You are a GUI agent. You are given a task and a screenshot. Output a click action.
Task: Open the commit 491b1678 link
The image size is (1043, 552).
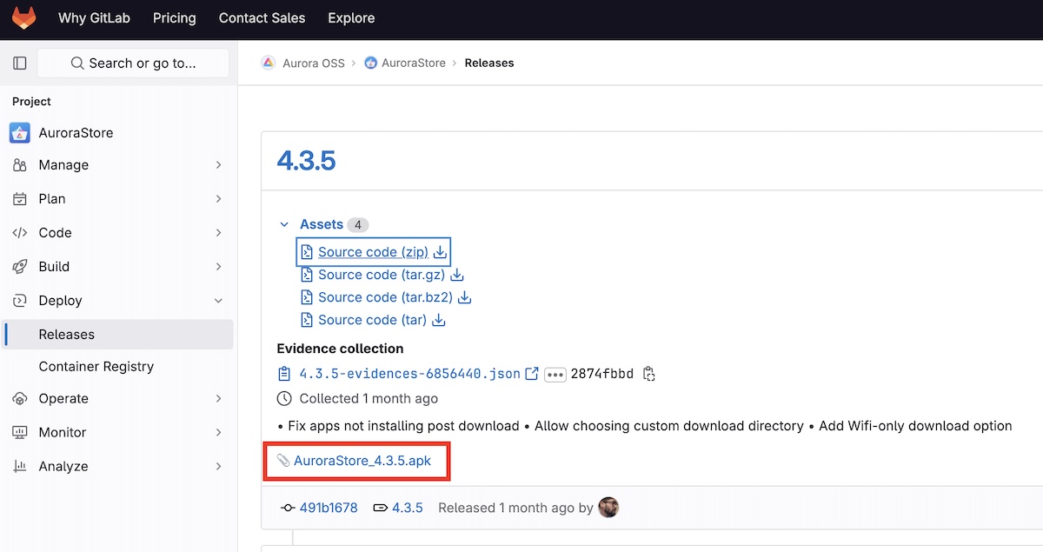click(x=328, y=508)
